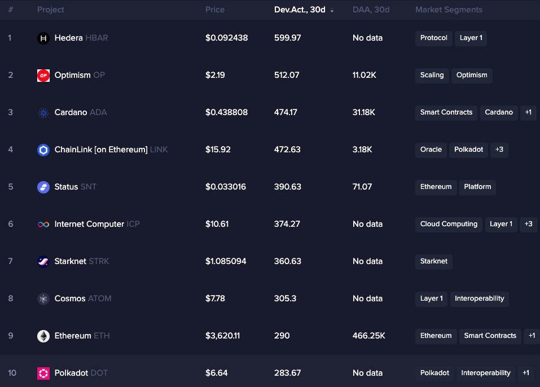This screenshot has height=387, width=540.
Task: Click the Polkadot DOT logo icon
Action: pyautogui.click(x=43, y=373)
